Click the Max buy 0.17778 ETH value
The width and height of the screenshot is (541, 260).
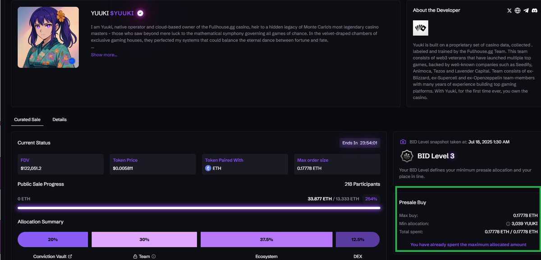pos(525,215)
